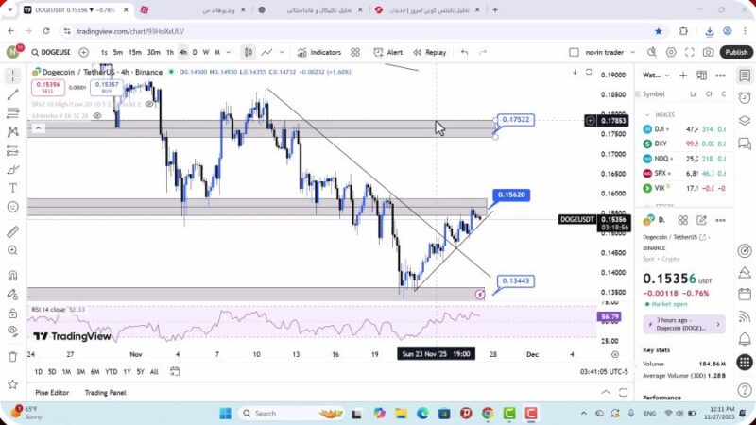Toggle magnet mode in drawing toolbar
Viewport: 756px width, 425px height.
click(x=12, y=275)
